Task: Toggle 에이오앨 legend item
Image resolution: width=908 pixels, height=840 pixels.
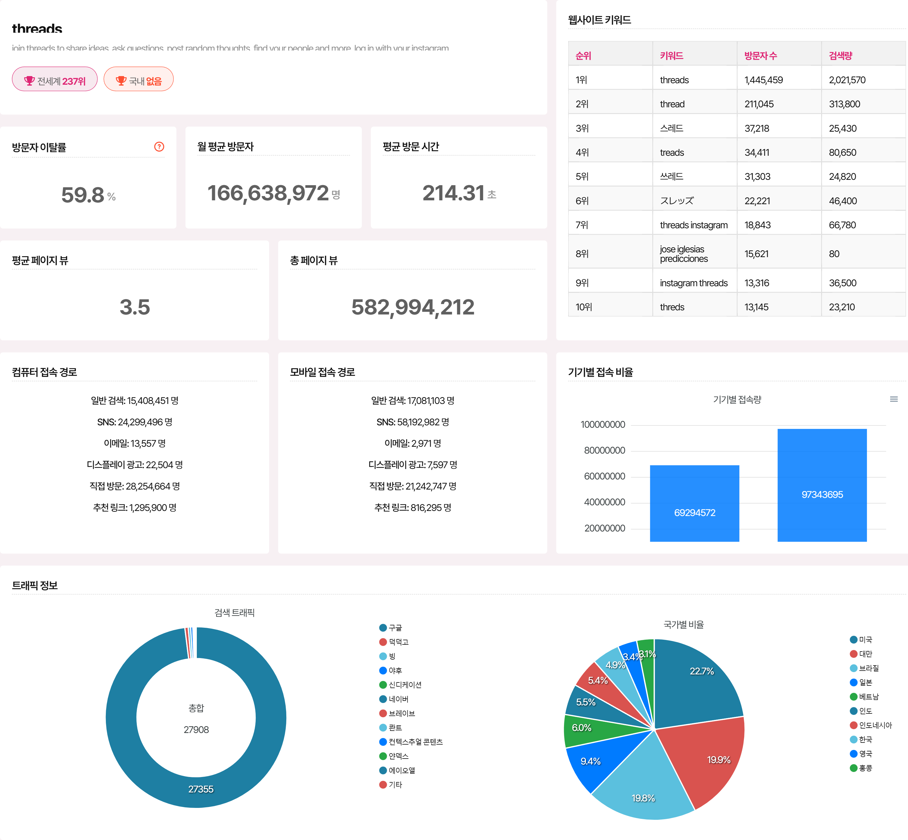Action: click(x=398, y=770)
